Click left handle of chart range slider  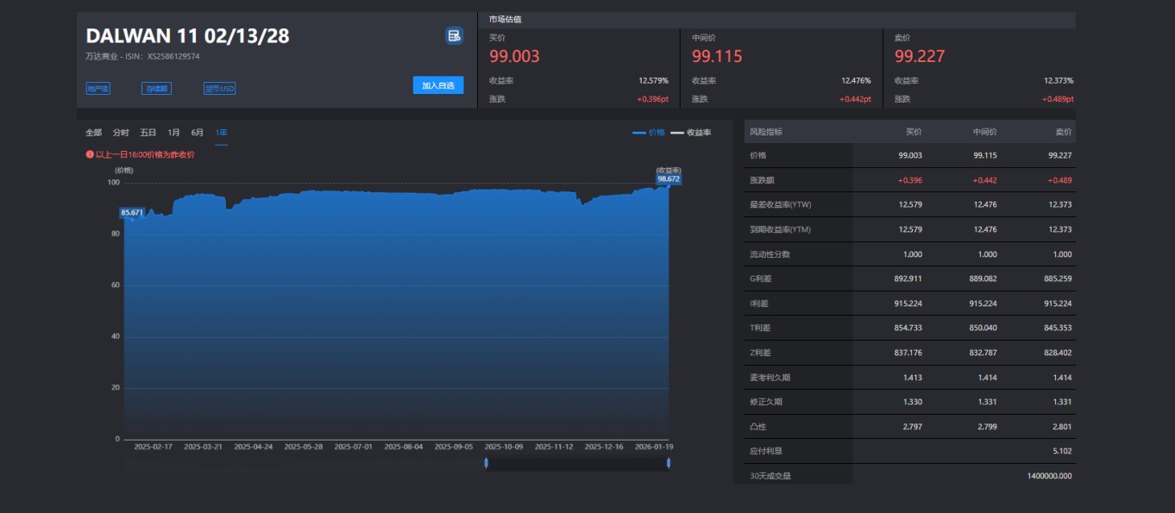(x=487, y=464)
